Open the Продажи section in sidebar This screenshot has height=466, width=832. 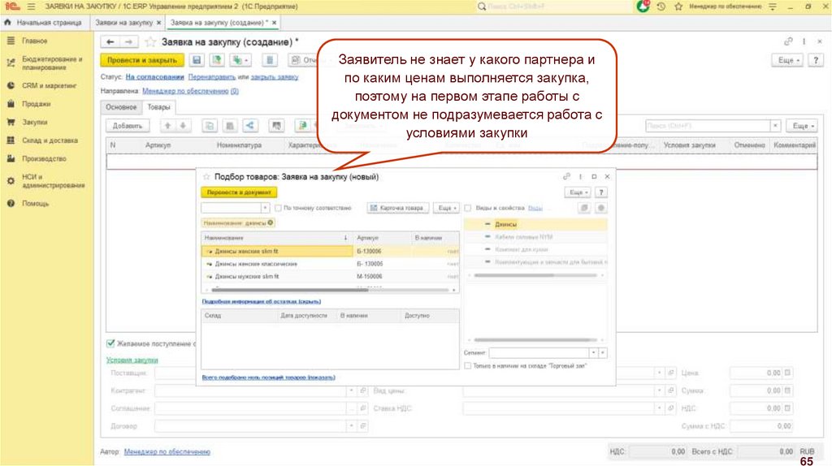click(36, 104)
